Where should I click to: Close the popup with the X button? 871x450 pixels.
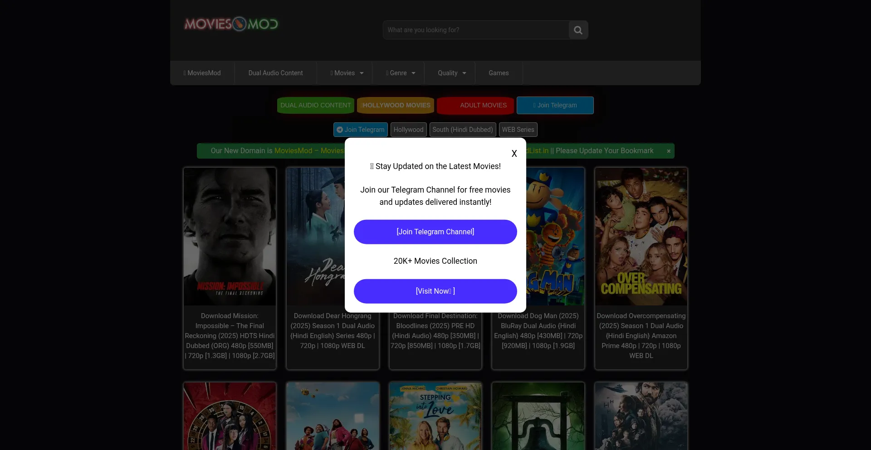[514, 154]
